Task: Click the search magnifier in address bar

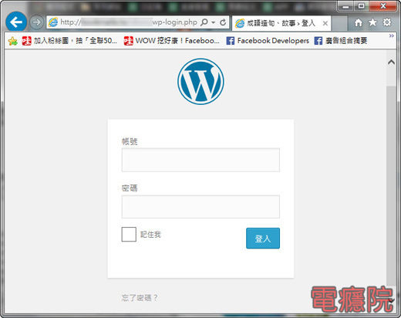Action: click(x=204, y=22)
